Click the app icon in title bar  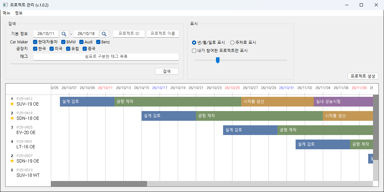pyautogui.click(x=6, y=5)
